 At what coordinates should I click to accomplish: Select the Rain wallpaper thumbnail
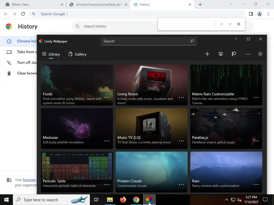[x=226, y=172]
